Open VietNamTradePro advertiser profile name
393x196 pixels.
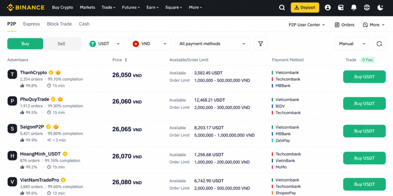(x=40, y=180)
